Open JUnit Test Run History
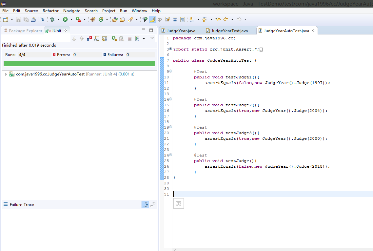Image resolution: width=373 pixels, height=251 pixels. point(138,39)
